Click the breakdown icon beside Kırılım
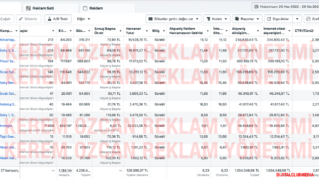This screenshot has width=319, height=179. point(208,19)
